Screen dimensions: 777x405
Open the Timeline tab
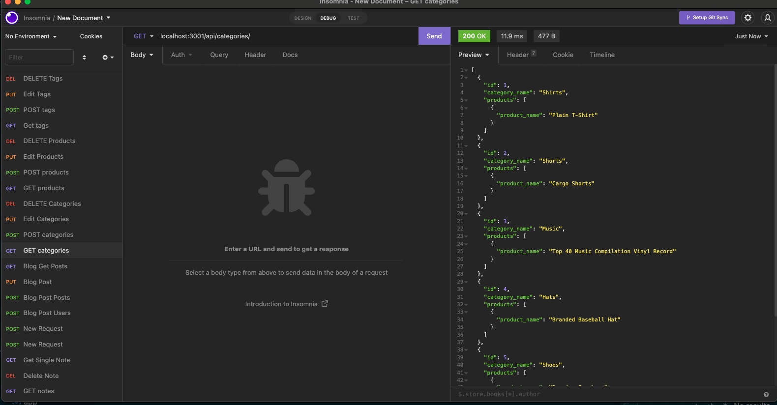[x=602, y=55]
